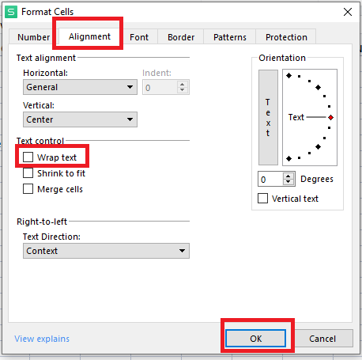The height and width of the screenshot is (360, 362).
Task: Click the Degrees input field
Action: [x=270, y=180]
